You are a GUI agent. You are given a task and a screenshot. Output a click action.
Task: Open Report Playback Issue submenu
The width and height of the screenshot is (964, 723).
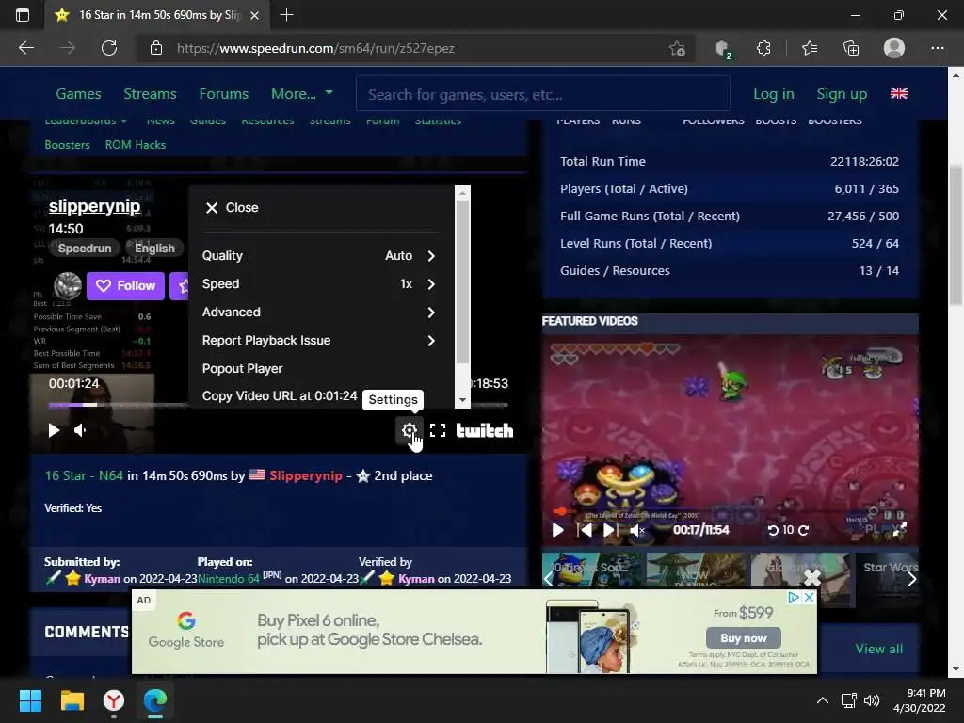point(320,341)
